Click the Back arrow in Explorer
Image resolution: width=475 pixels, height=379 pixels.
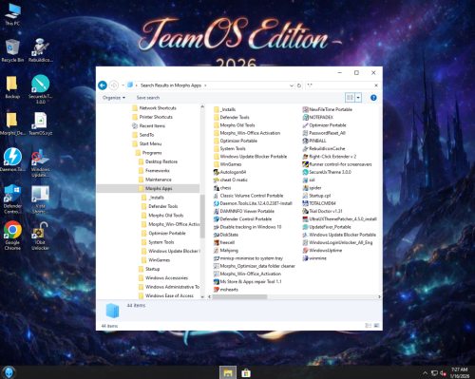point(103,85)
